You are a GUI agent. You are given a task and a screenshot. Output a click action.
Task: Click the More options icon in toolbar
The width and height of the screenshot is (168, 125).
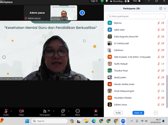click(x=77, y=111)
